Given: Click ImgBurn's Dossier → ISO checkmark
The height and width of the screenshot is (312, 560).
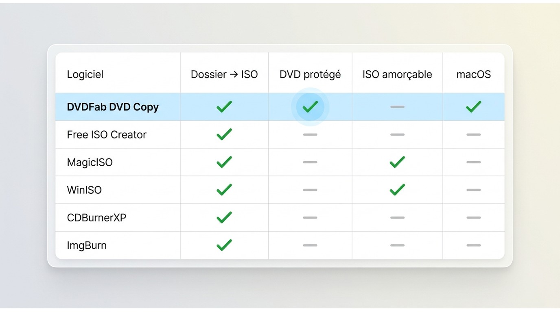Looking at the screenshot, I should pos(224,245).
